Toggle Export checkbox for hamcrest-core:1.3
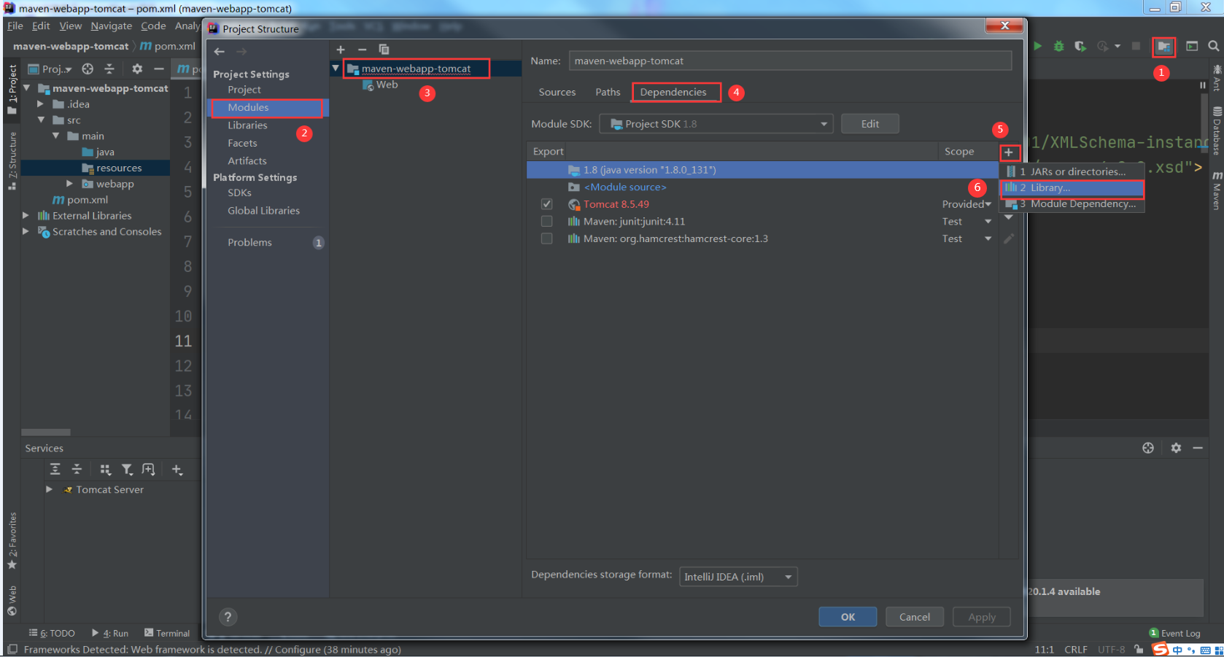 point(546,238)
